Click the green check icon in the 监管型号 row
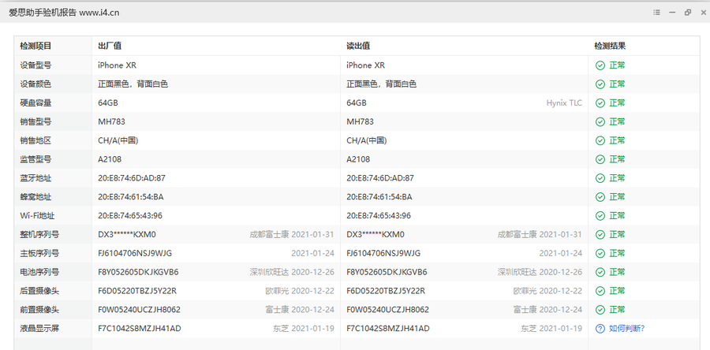This screenshot has height=350, width=710. 600,159
